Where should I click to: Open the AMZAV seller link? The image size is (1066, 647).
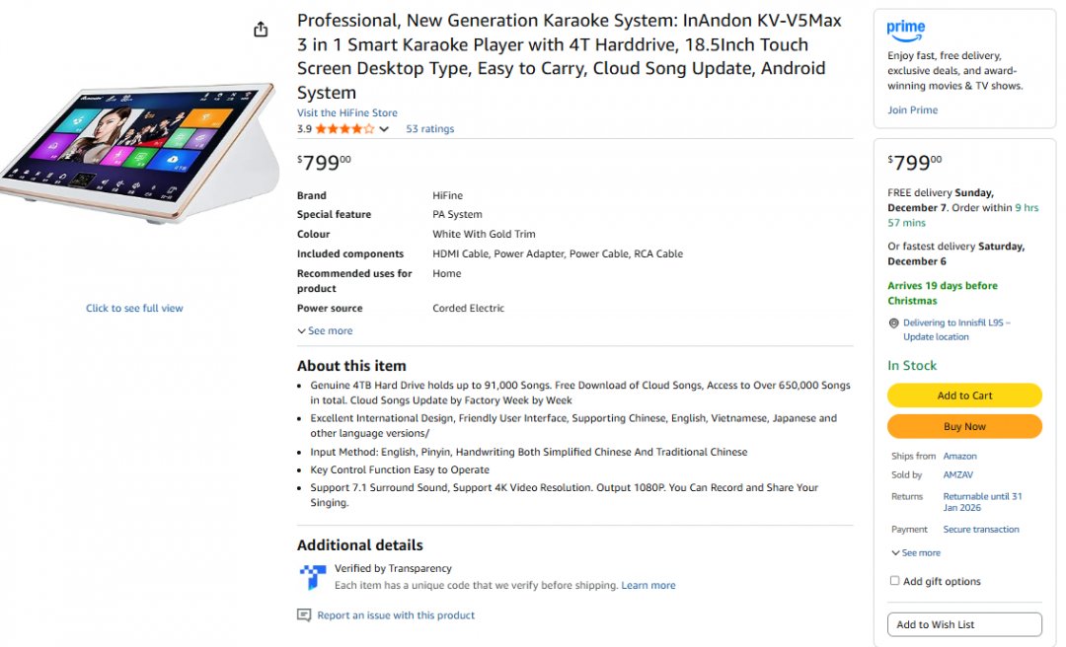(x=958, y=474)
